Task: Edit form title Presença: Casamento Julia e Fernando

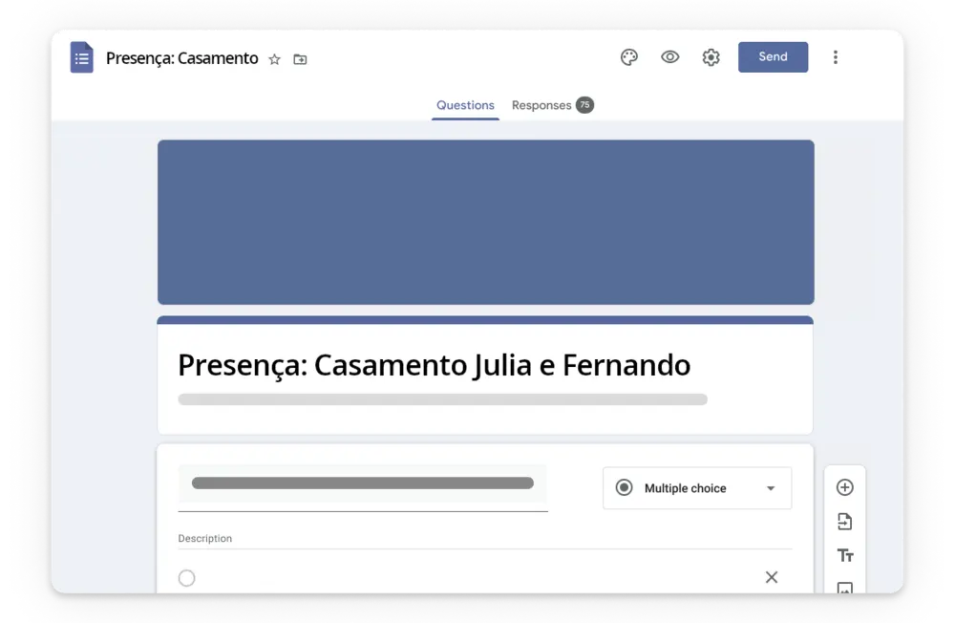Action: 435,365
